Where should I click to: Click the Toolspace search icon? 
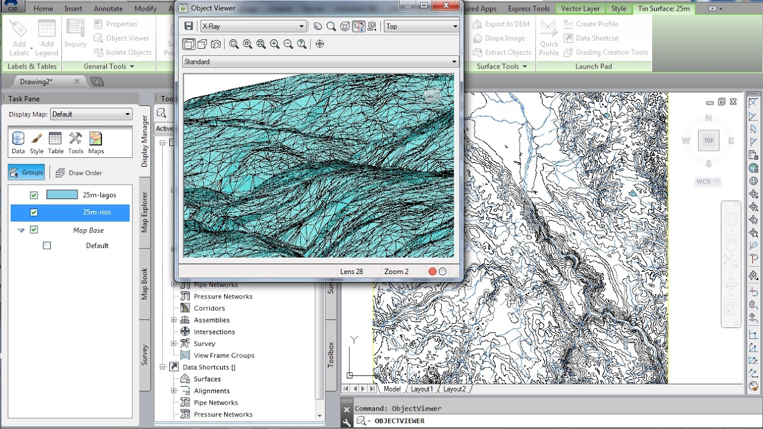click(162, 113)
